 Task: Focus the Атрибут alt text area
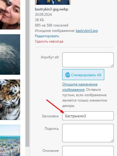click(x=88, y=60)
